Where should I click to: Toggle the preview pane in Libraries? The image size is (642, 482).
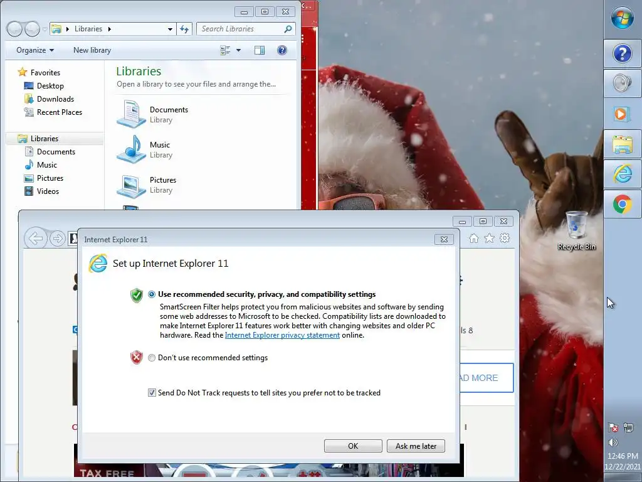(260, 50)
